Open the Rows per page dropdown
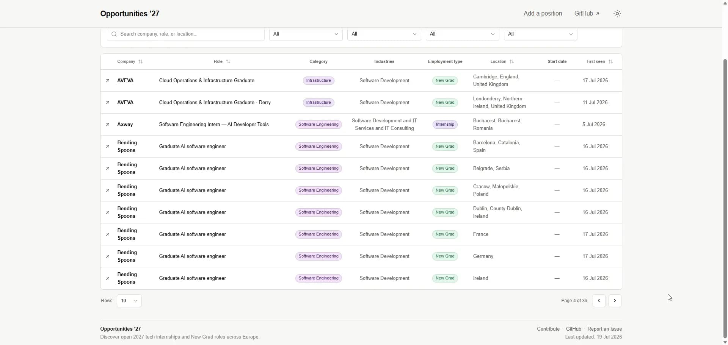The width and height of the screenshot is (728, 345). pyautogui.click(x=129, y=301)
